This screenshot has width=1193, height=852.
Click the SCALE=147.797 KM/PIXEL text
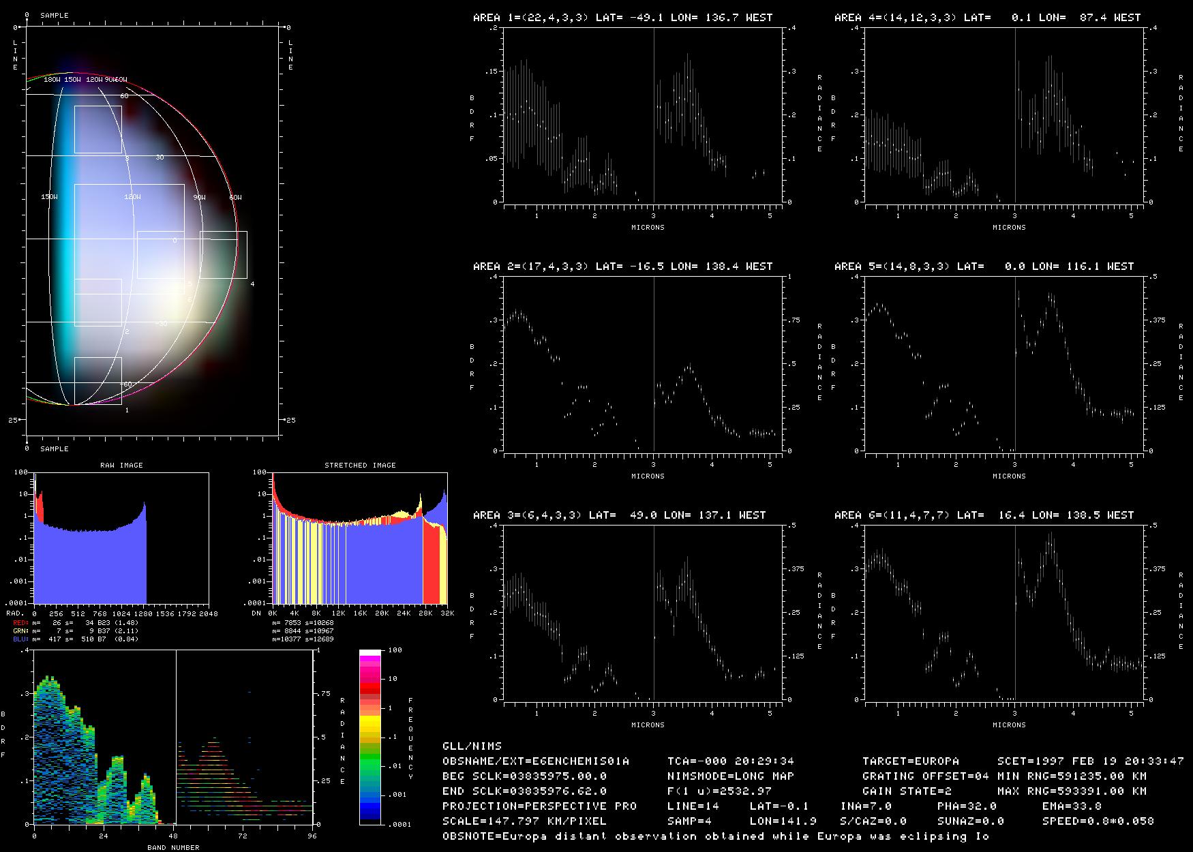tap(524, 821)
